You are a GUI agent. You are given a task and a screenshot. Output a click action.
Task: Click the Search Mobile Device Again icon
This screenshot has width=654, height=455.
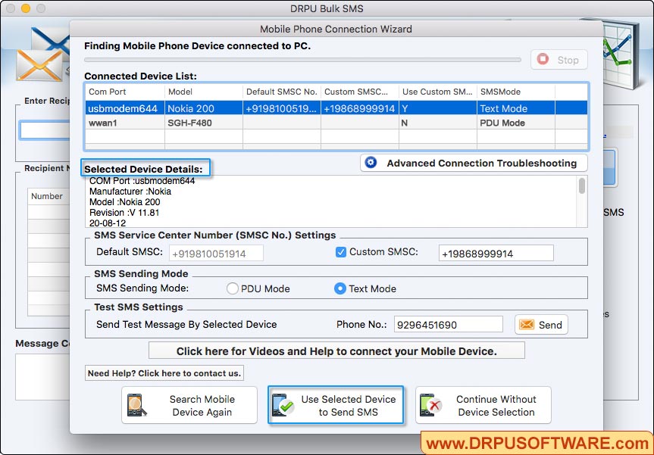[140, 405]
